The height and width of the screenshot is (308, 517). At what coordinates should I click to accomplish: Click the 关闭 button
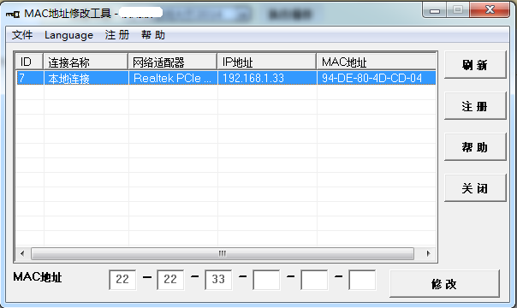click(475, 188)
